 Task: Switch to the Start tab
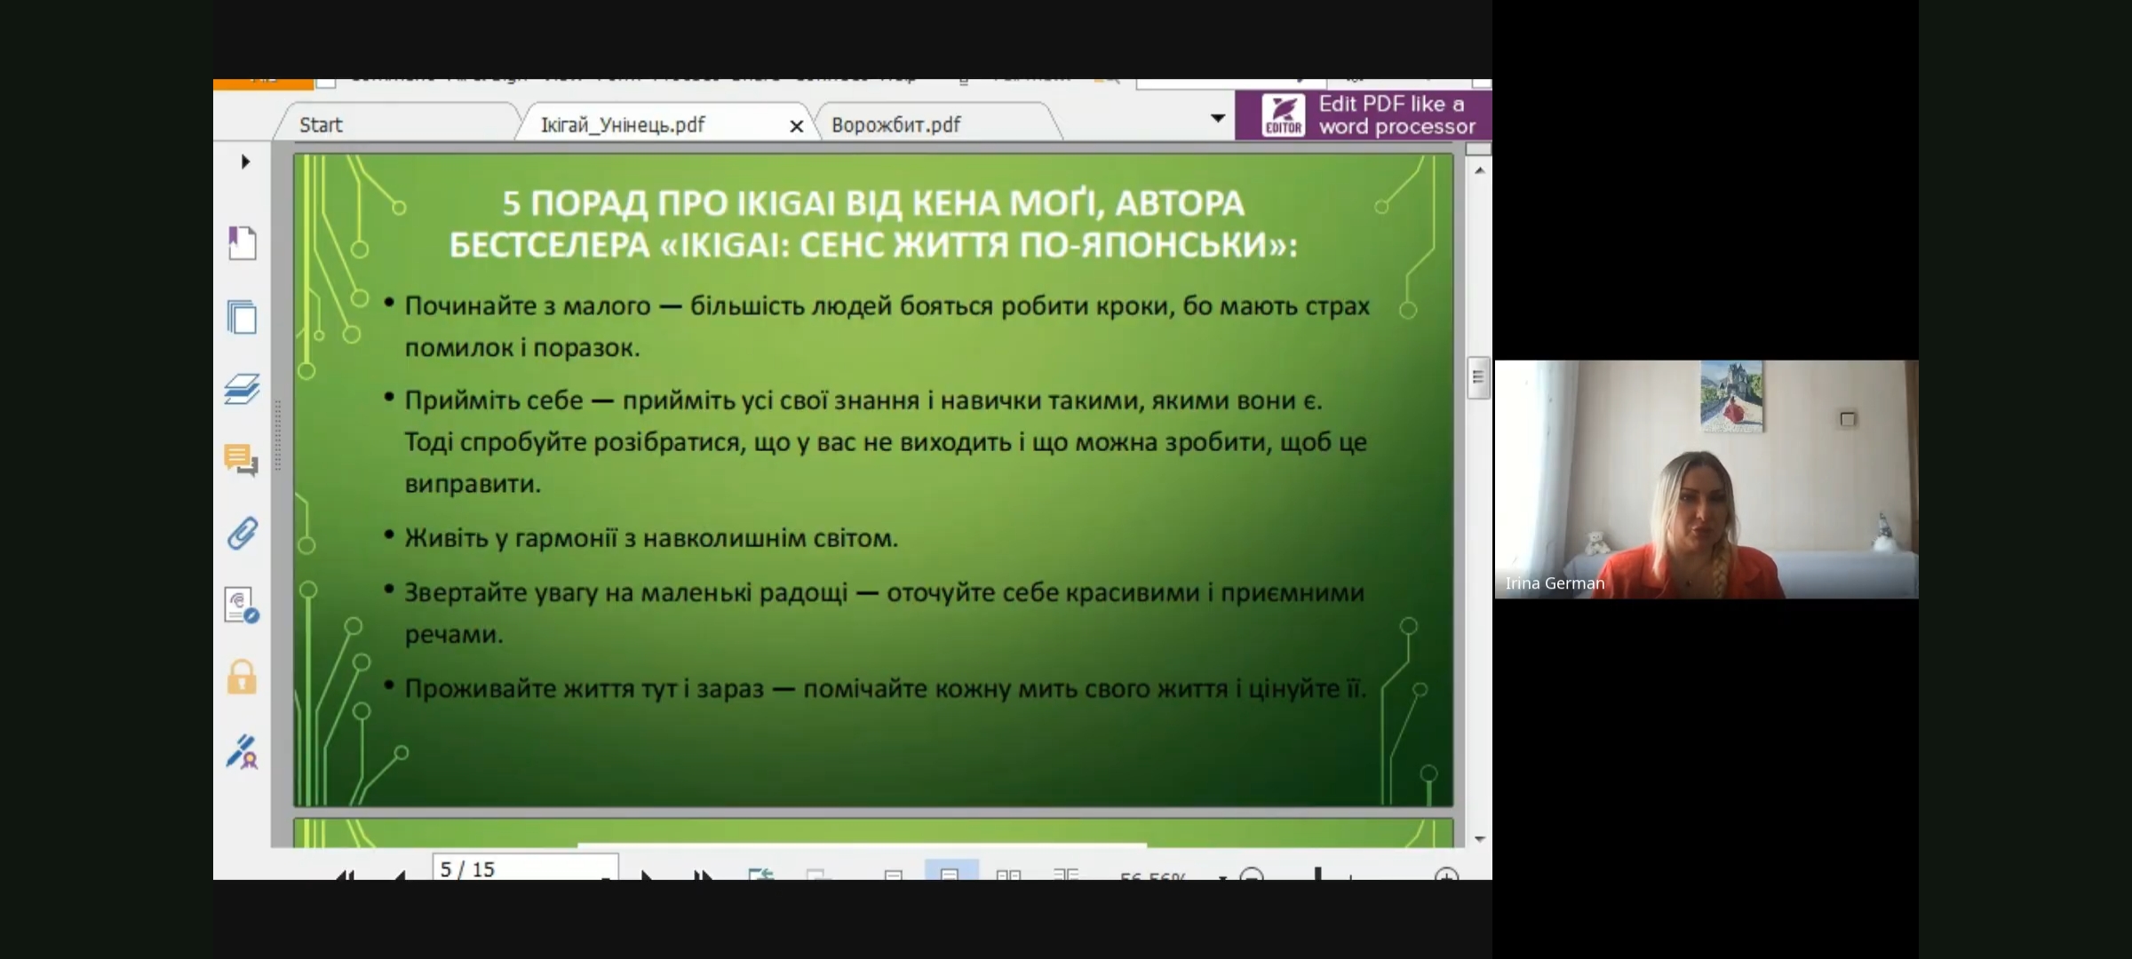(321, 125)
